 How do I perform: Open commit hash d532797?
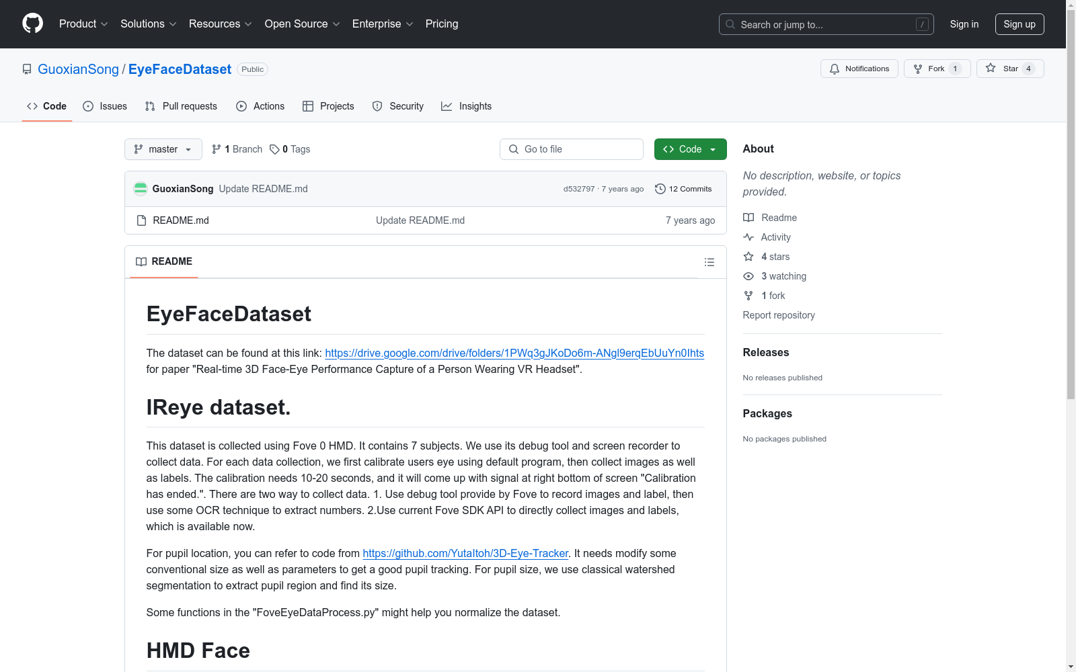[579, 189]
